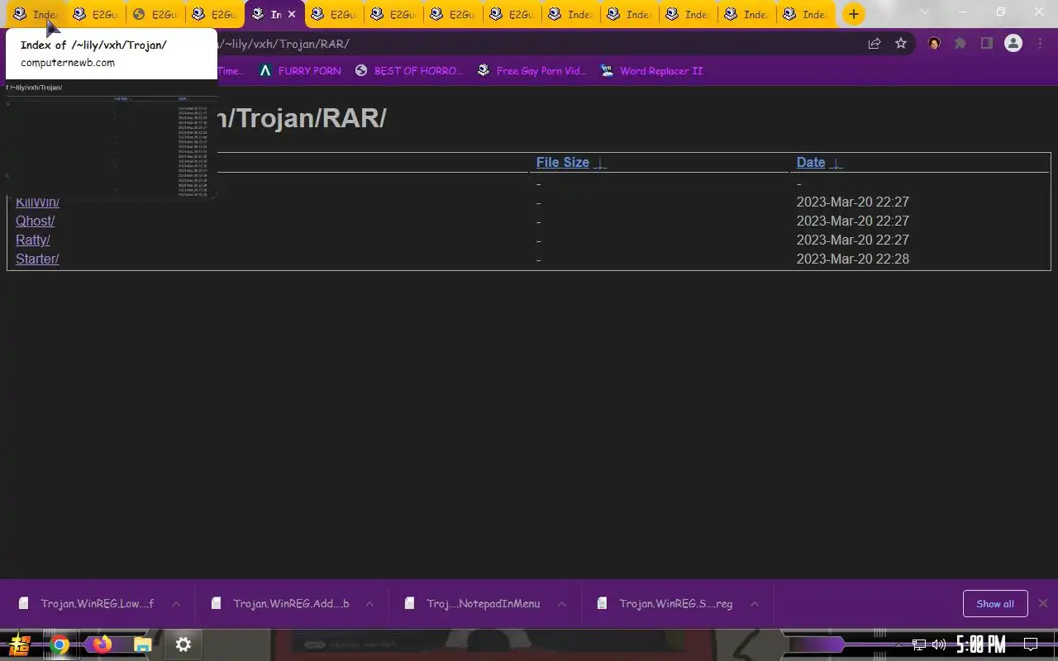Open downloaded Troj...NotepadInMenu file
Image resolution: width=1058 pixels, height=661 pixels.
(x=483, y=604)
